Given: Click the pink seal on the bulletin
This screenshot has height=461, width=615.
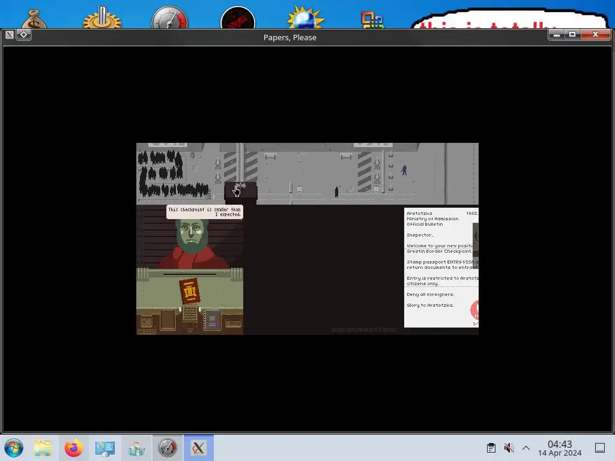Looking at the screenshot, I should click(474, 310).
